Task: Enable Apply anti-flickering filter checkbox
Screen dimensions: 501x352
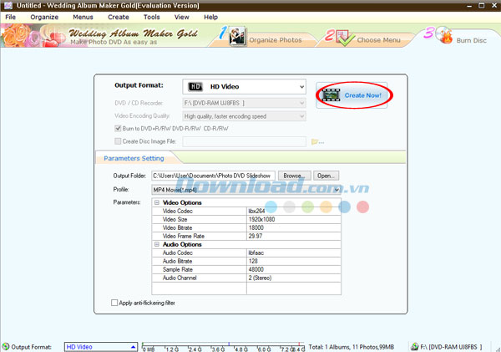Action: click(114, 303)
